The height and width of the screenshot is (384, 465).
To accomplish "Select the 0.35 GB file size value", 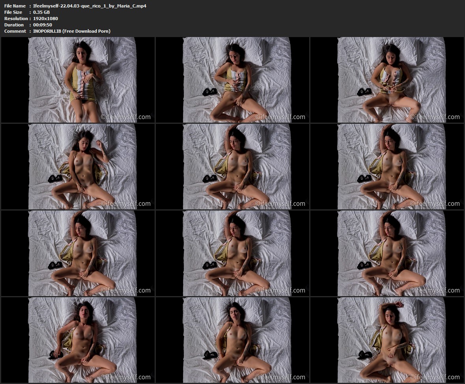I will 41,12.
